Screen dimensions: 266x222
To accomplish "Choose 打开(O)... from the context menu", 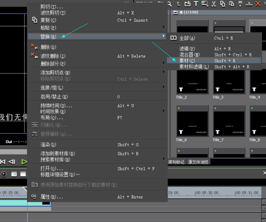I will (x=97, y=168).
